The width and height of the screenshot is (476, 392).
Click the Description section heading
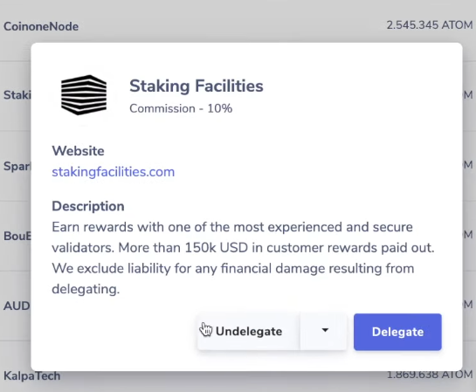tap(88, 206)
